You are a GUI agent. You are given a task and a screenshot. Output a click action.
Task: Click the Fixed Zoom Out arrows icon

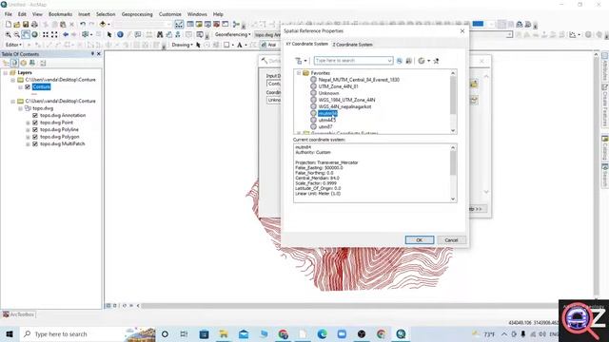point(54,34)
